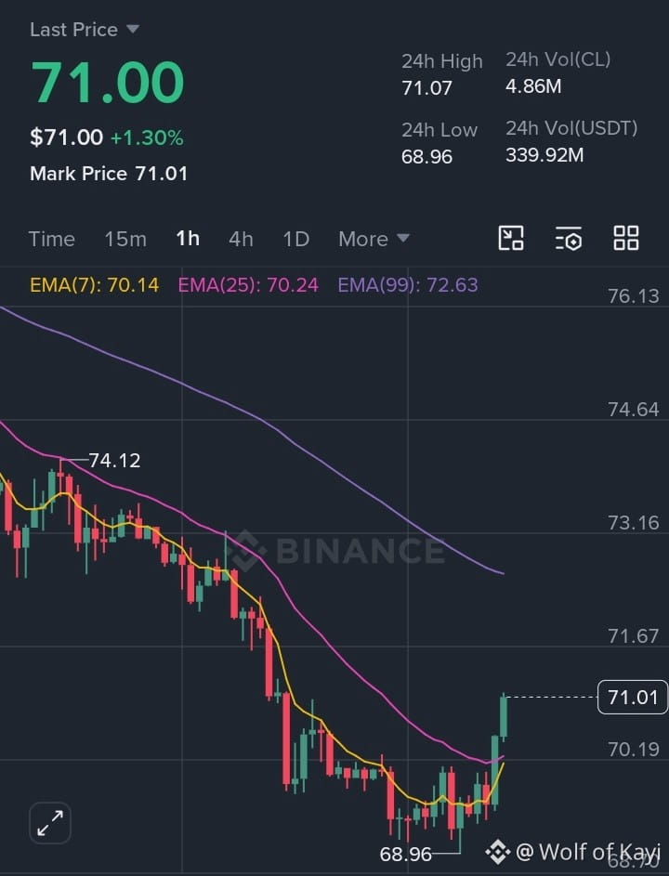The width and height of the screenshot is (669, 876).
Task: Select the Time chart interval
Action: tap(51, 239)
